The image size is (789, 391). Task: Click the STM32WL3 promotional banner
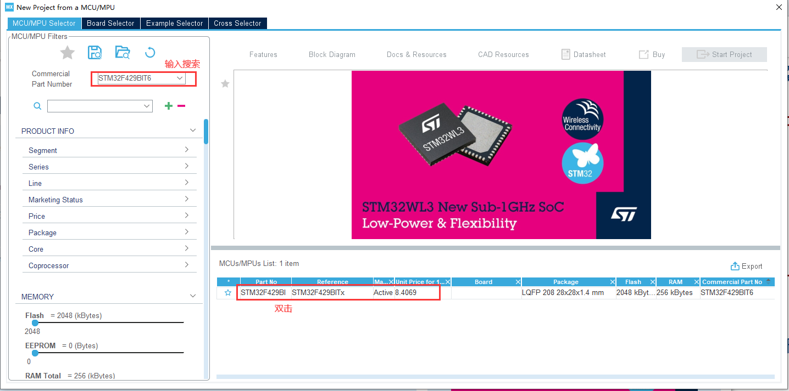[501, 155]
